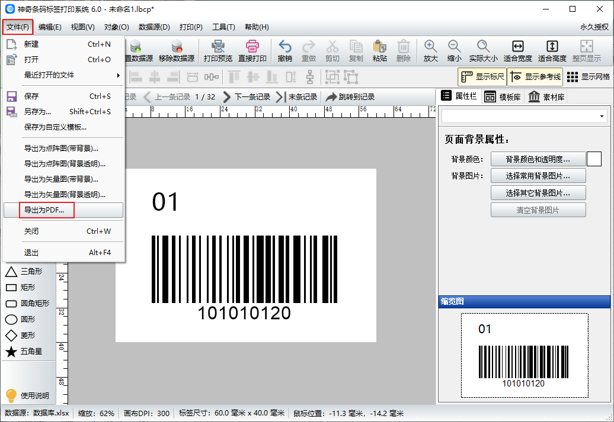Choose Close (关闭) in File menu
614x422 pixels.
point(63,231)
